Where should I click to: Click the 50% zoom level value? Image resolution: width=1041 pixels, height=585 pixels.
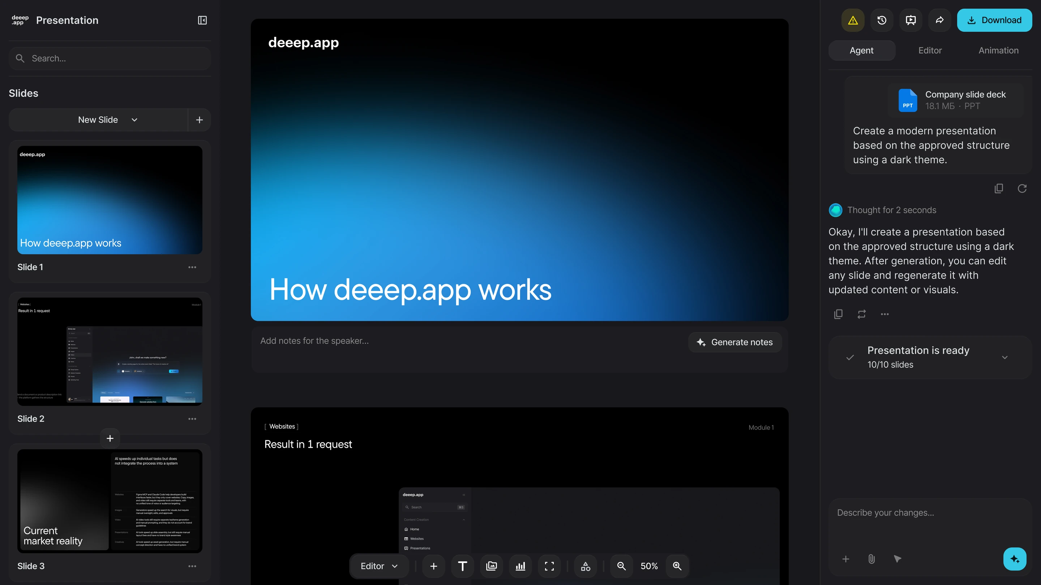click(x=649, y=566)
